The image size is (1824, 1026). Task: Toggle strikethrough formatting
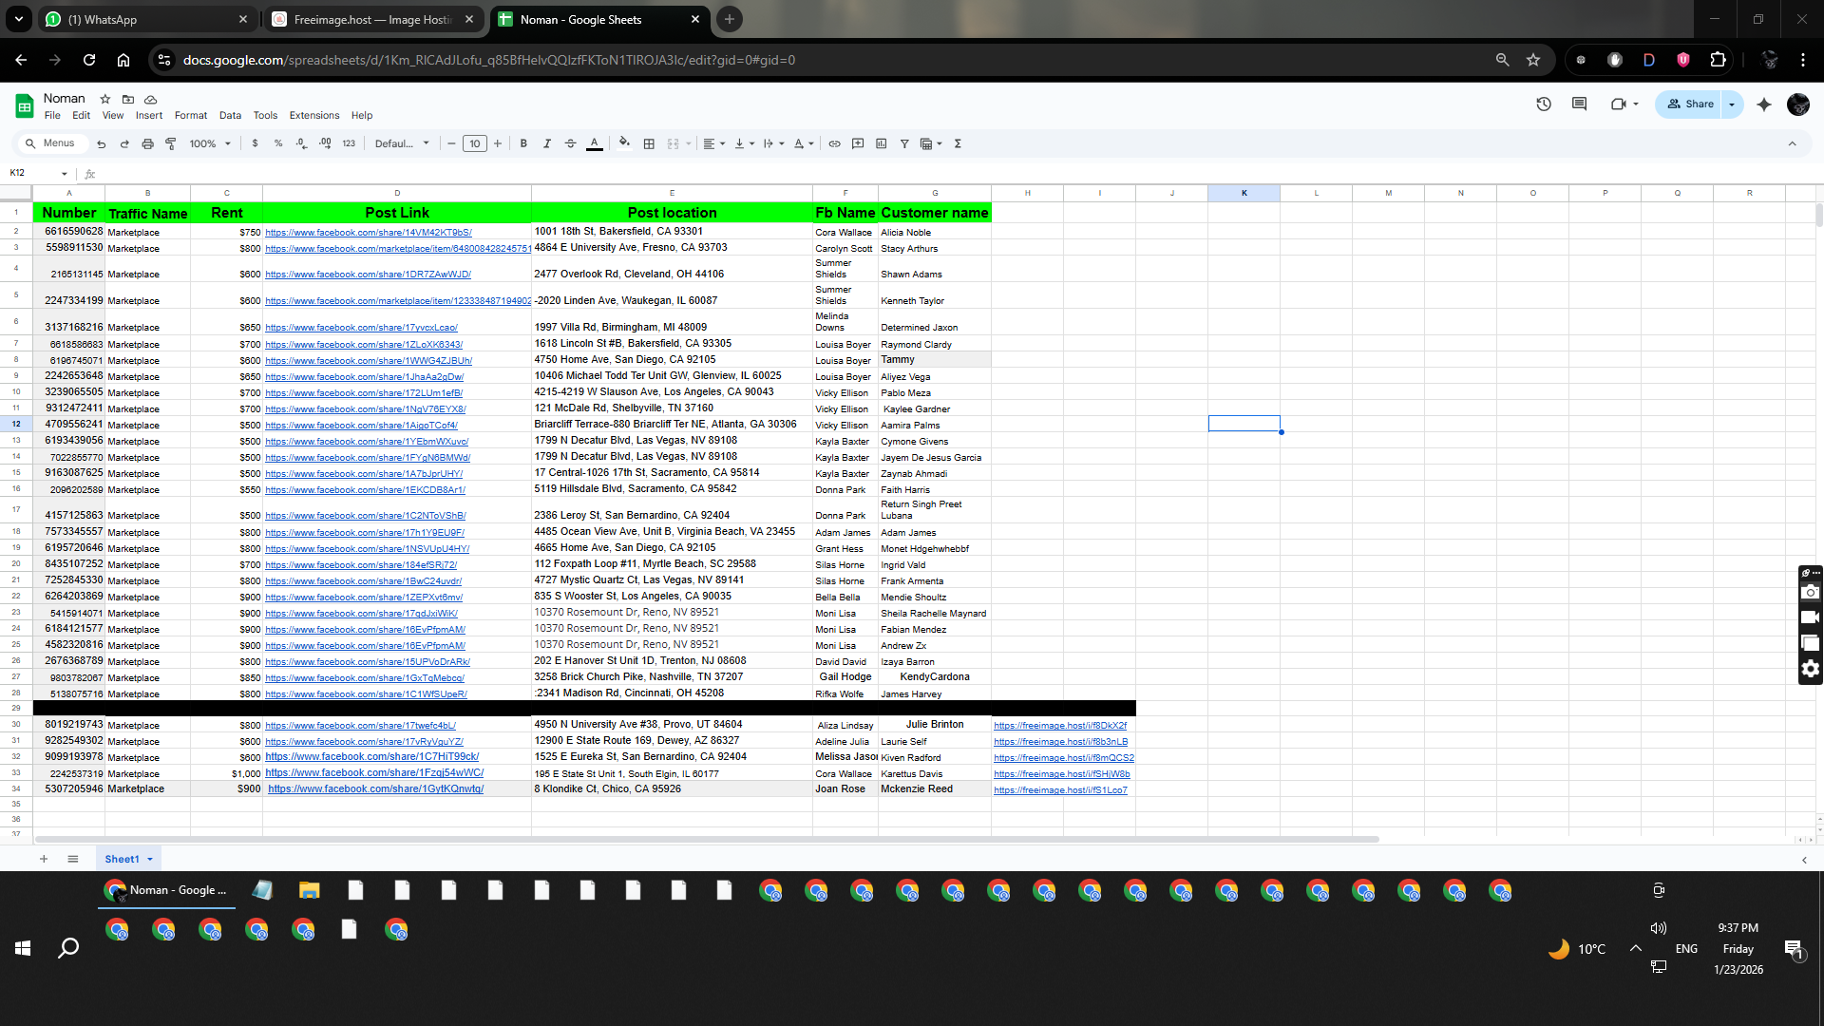click(x=570, y=143)
